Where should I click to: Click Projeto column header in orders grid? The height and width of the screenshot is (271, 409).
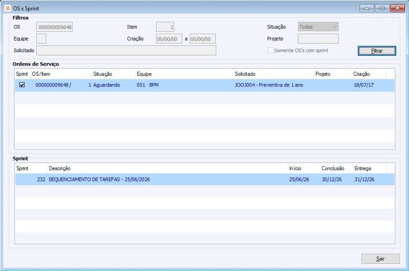click(333, 74)
